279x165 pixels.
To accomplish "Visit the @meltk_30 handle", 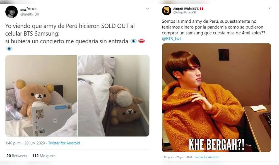I will click(30, 14).
